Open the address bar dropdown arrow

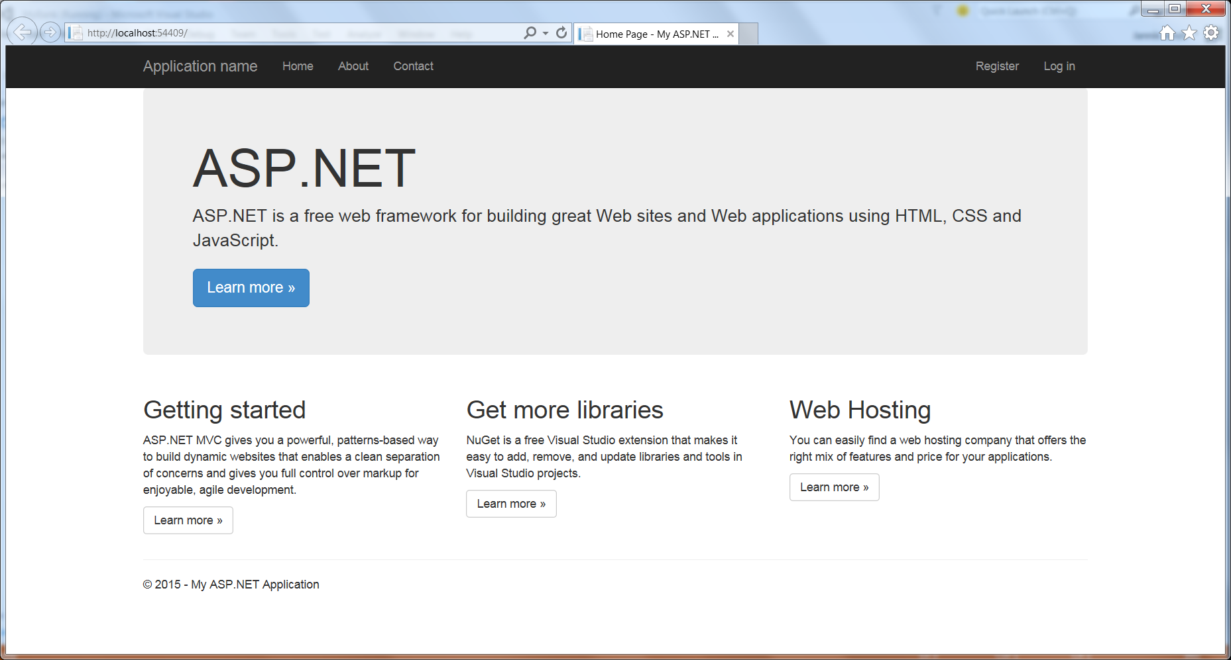click(546, 33)
